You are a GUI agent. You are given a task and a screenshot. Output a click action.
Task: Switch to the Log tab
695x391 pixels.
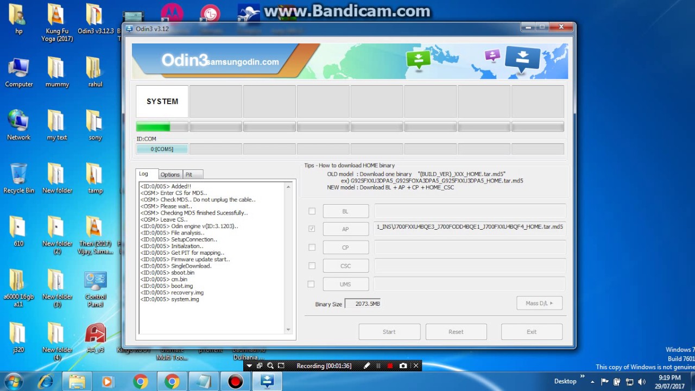[x=146, y=174]
